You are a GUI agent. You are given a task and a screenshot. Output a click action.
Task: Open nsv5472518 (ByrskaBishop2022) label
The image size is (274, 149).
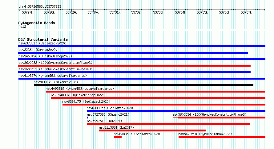click(205, 134)
